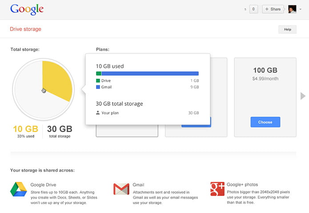Click the storage usage bar
The height and width of the screenshot is (213, 309).
148,73
